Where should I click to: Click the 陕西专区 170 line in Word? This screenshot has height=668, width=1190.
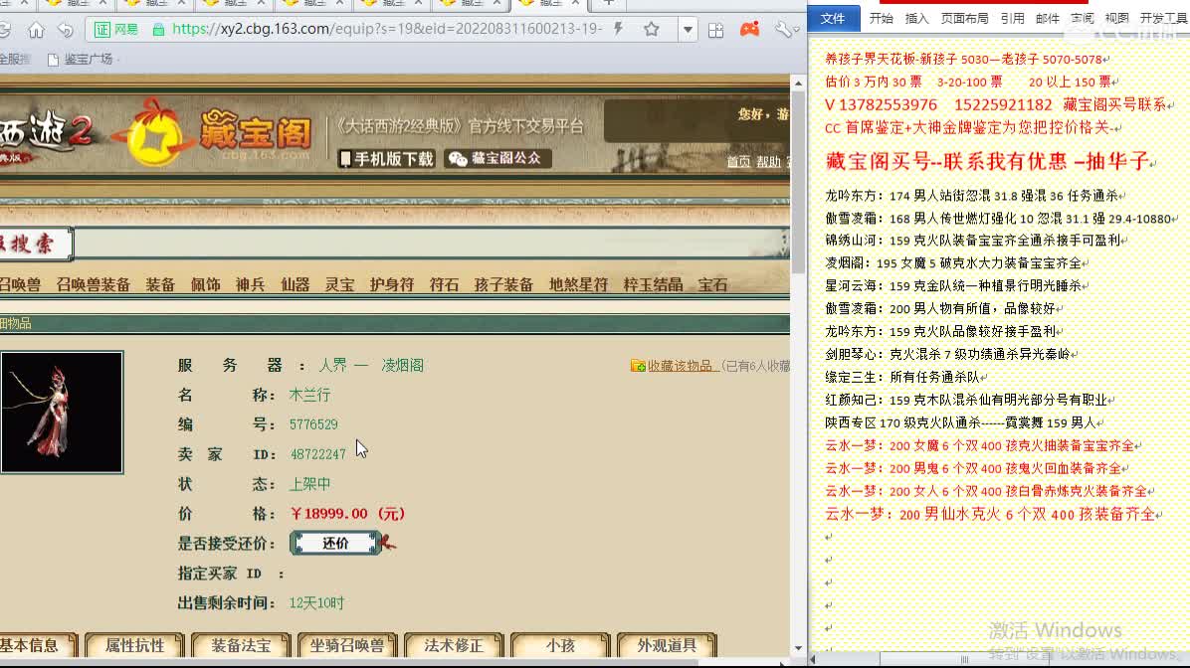point(961,422)
